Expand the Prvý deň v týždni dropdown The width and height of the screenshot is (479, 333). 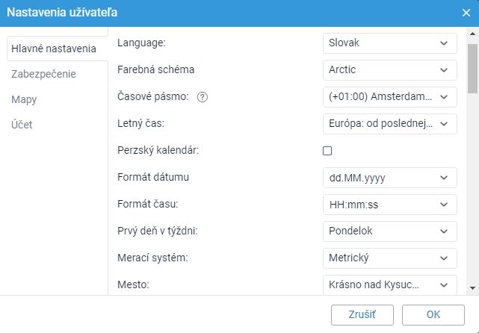[390, 231]
